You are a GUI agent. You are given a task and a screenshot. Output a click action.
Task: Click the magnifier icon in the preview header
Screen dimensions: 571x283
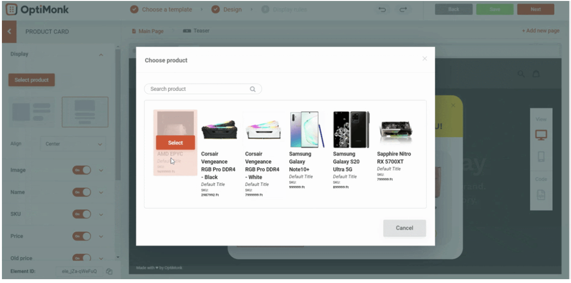[521, 74]
